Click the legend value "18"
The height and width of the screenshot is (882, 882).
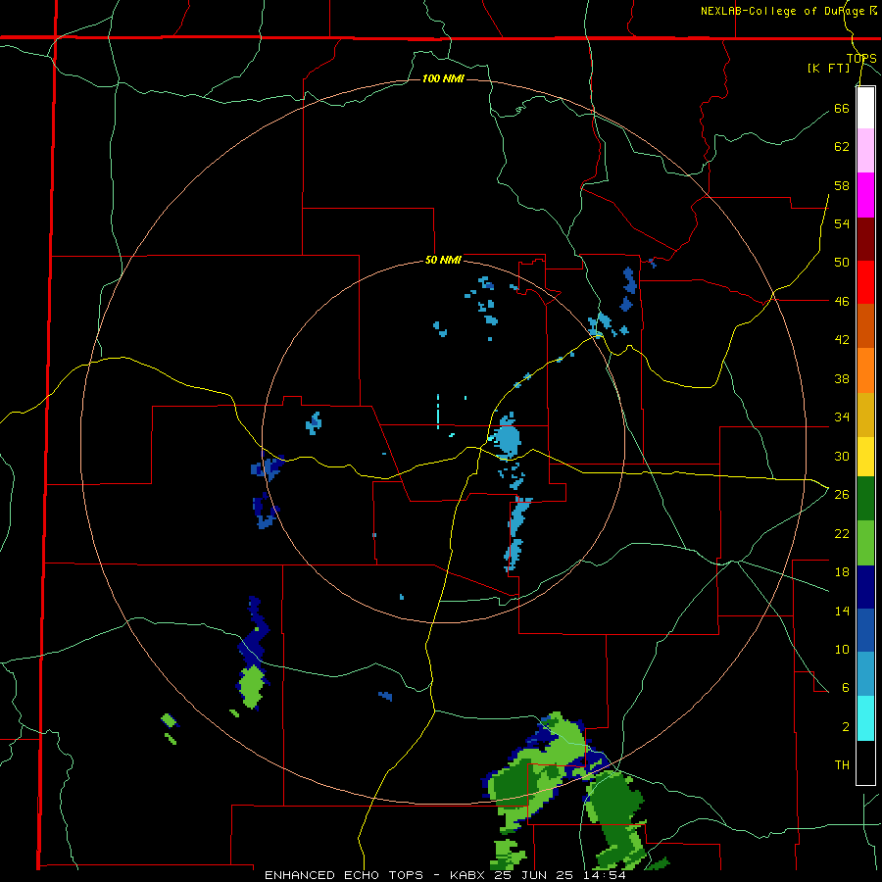(x=842, y=572)
